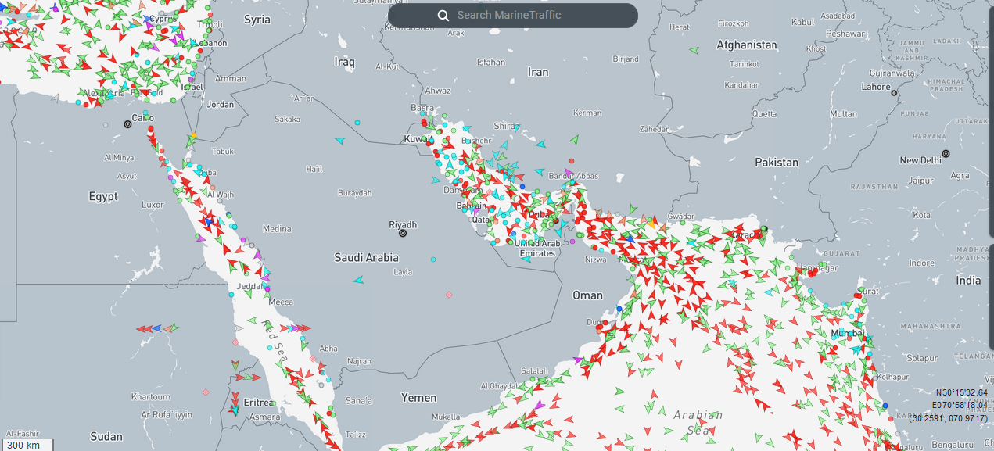Screen dimensions: 994x451
Task: Click the Khartoum city label
Action: pyautogui.click(x=151, y=397)
